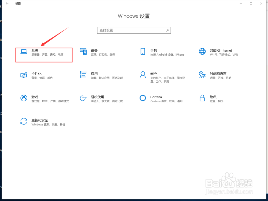This screenshot has width=268, height=201.
Task: Maximize the 设置 window
Action: [x=251, y=3]
